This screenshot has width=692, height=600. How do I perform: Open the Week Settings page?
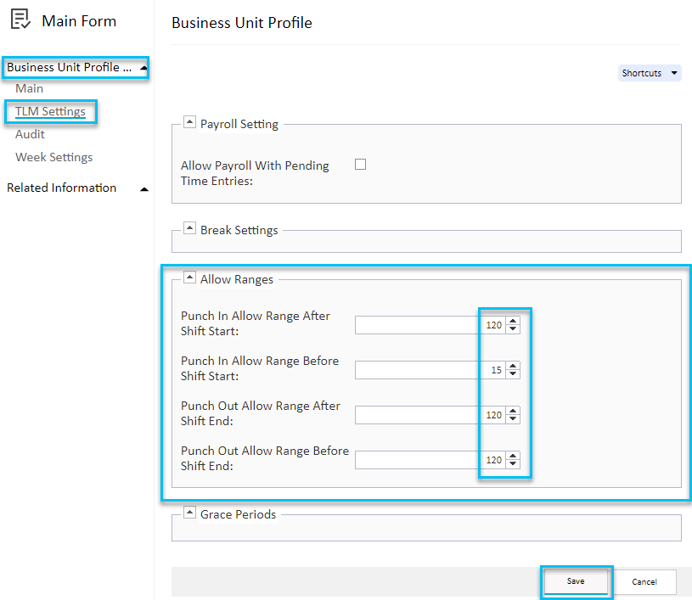pyautogui.click(x=53, y=157)
